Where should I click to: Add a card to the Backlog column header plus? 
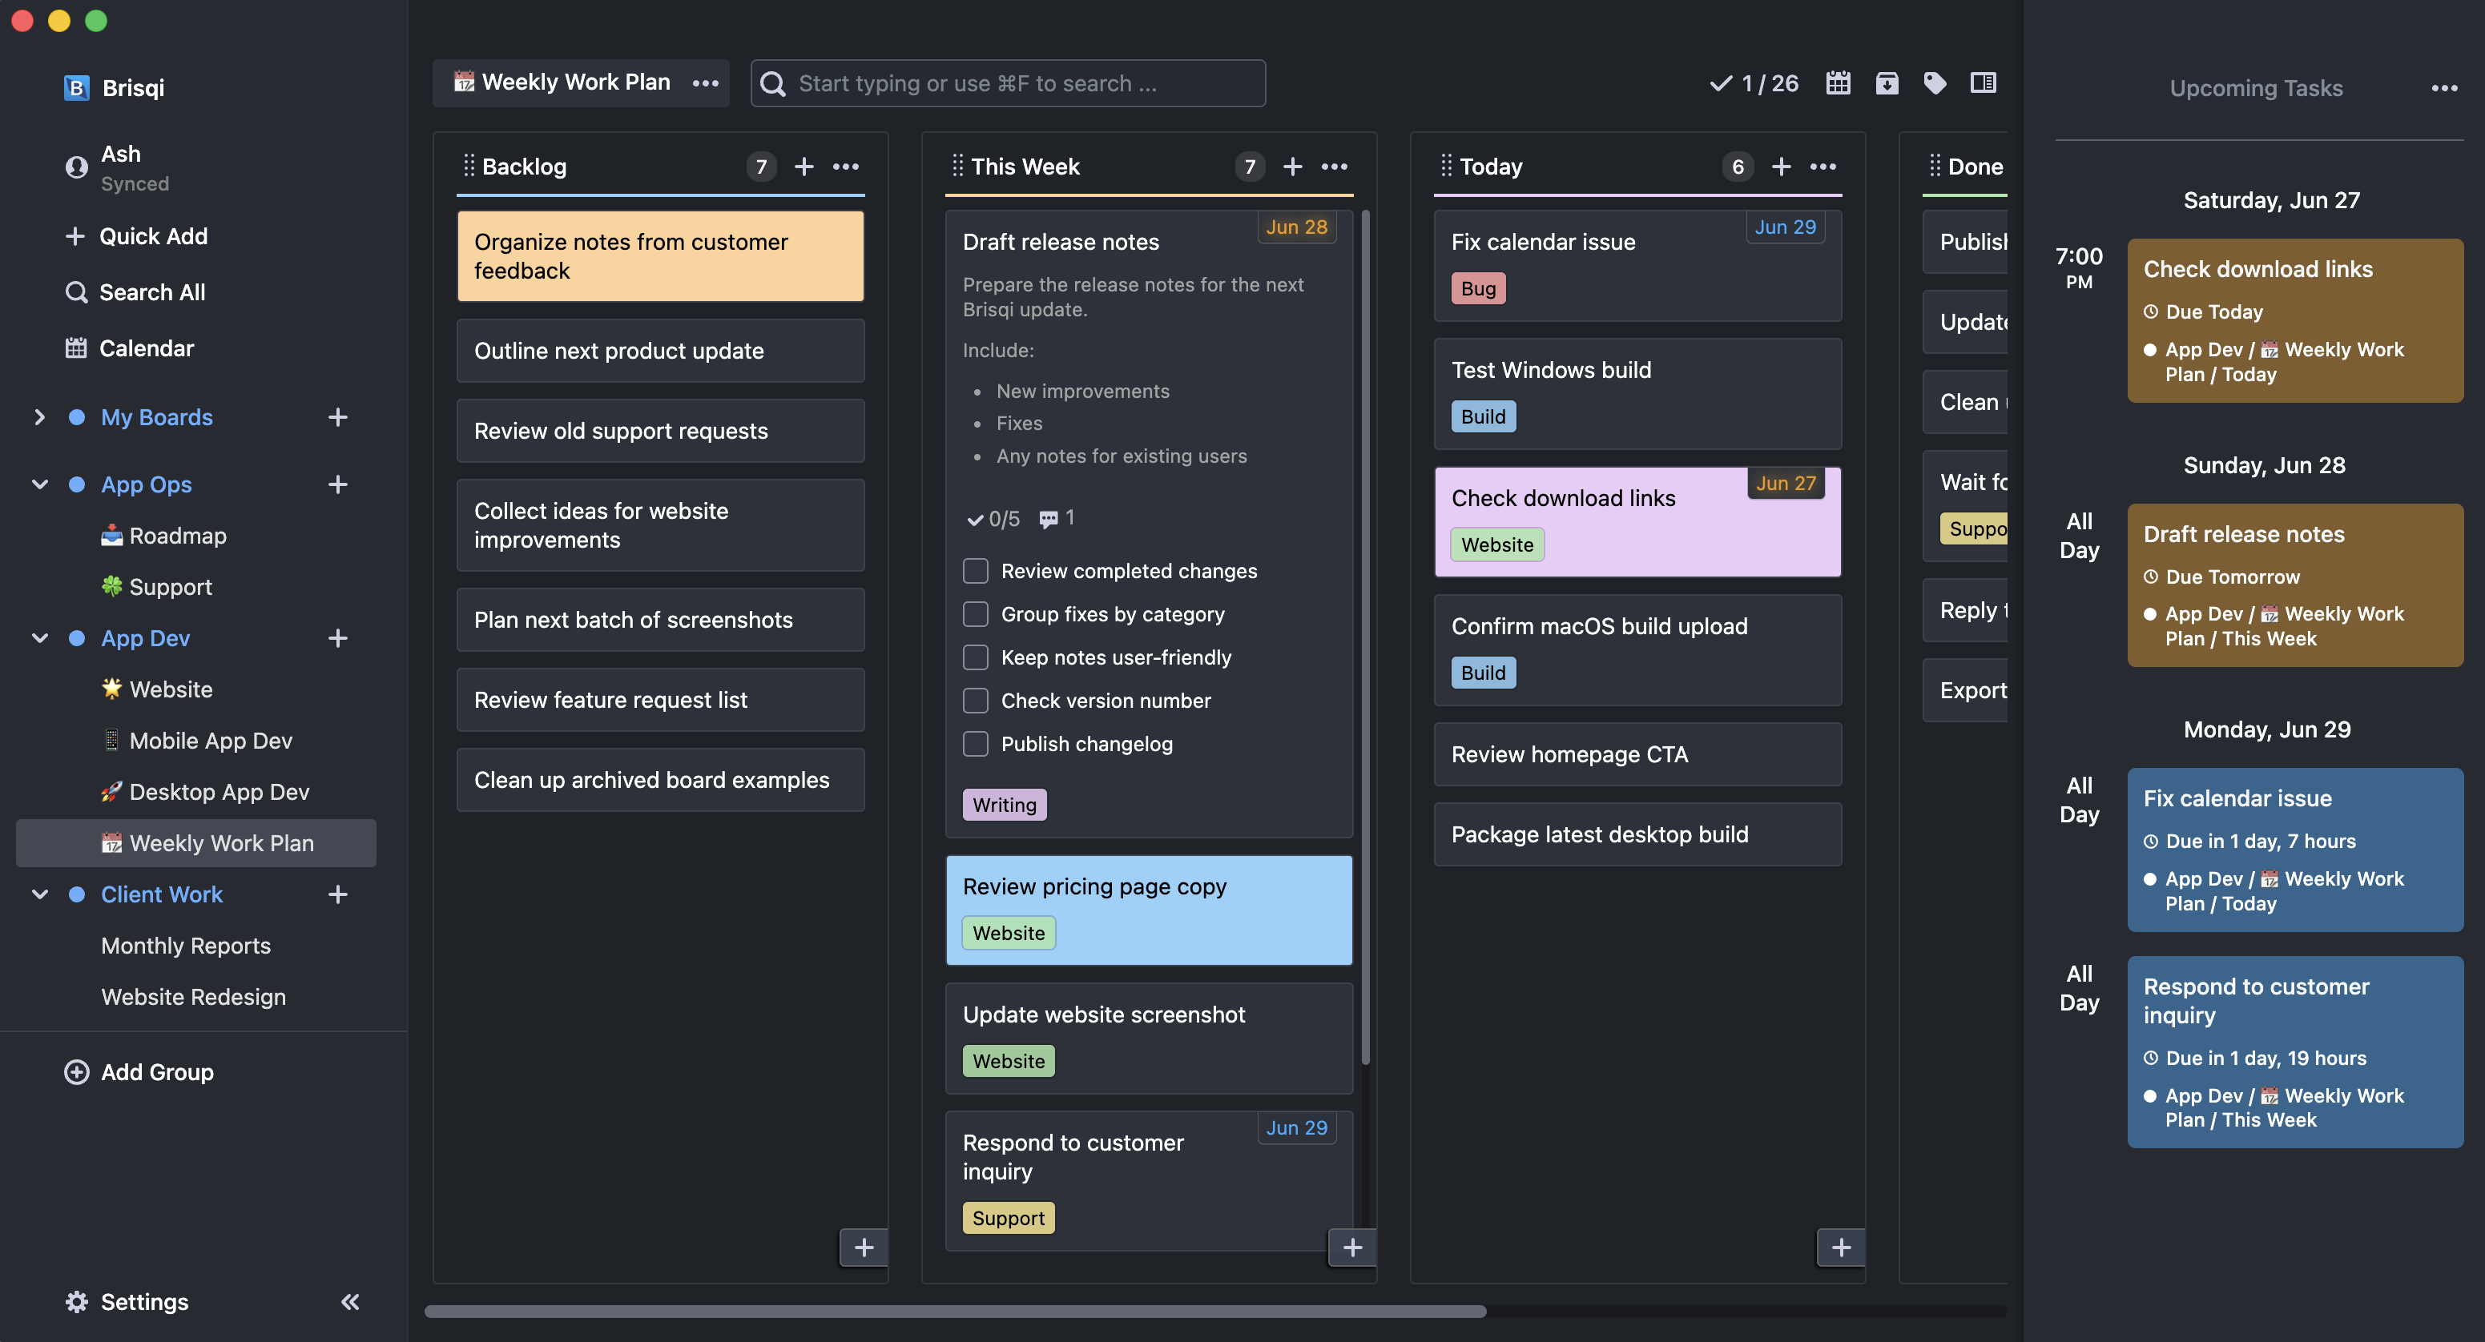click(803, 167)
